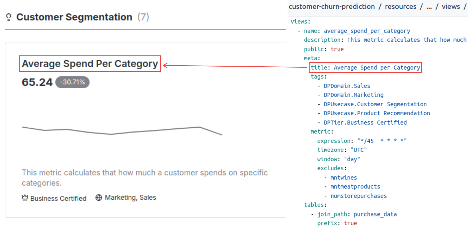The image size is (468, 229).
Task: Click the join_path: purchase_data line
Action: click(357, 214)
